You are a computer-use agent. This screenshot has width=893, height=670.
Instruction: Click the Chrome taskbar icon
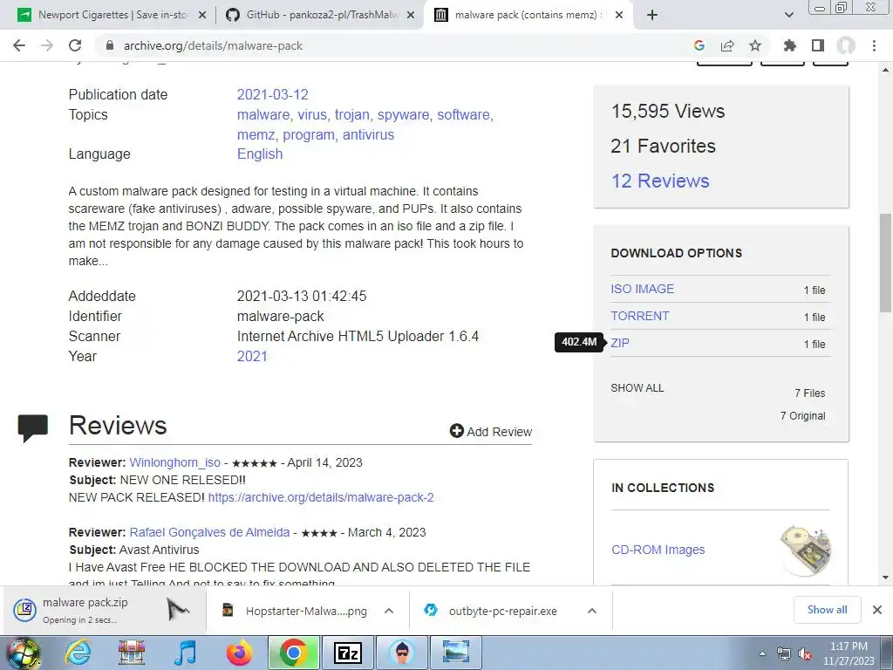pyautogui.click(x=293, y=653)
